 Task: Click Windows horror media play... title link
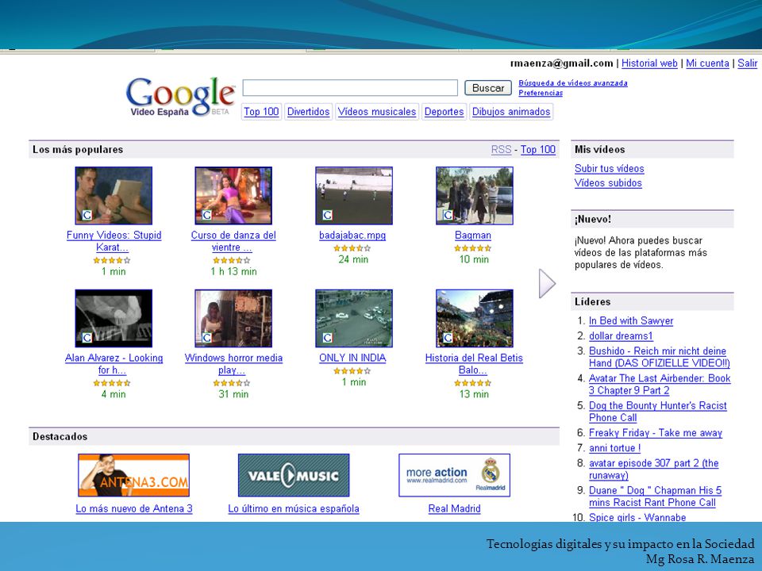pyautogui.click(x=233, y=364)
